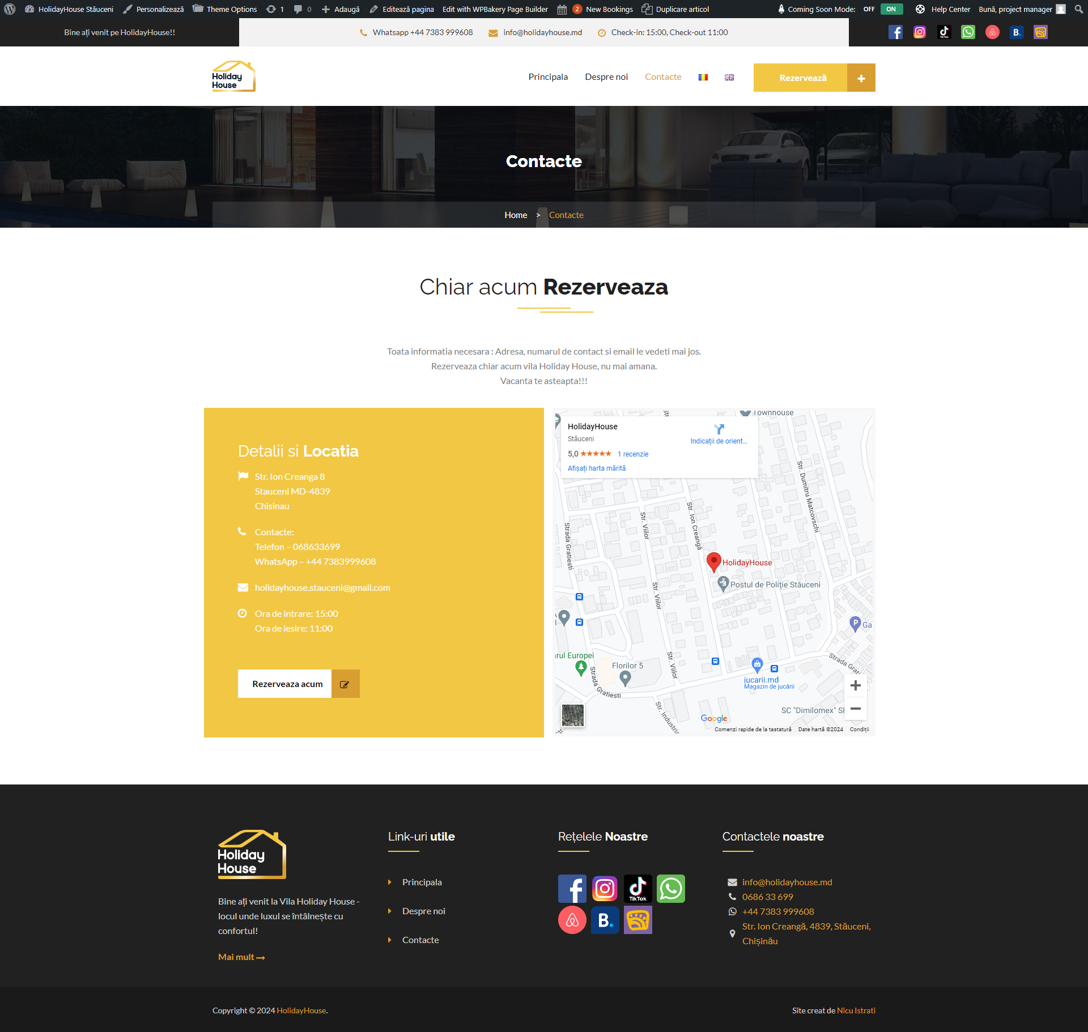Viewport: 1088px width, 1032px height.
Task: Expand the plus beside Rezervează button
Action: [x=861, y=78]
